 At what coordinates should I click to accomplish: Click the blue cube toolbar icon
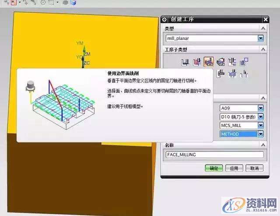pos(73,3)
